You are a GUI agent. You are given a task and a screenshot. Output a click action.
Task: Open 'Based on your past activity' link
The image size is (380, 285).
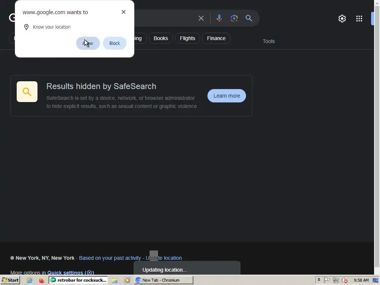110,258
